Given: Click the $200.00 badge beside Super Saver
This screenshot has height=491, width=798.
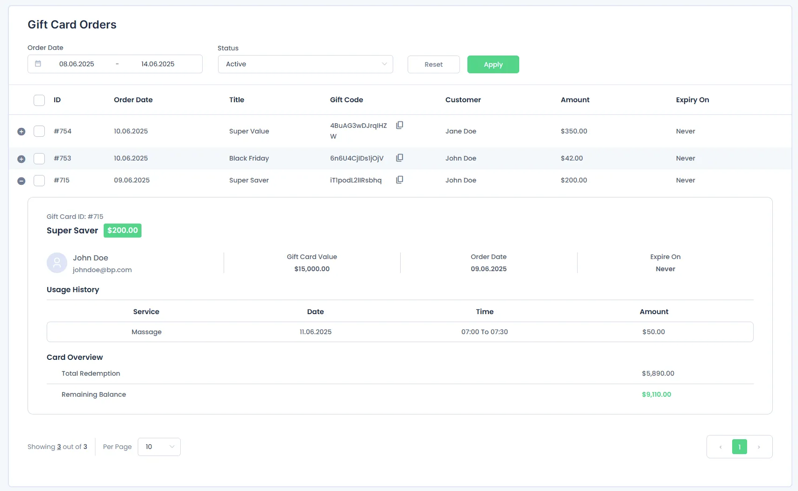Looking at the screenshot, I should pos(122,231).
